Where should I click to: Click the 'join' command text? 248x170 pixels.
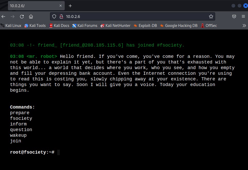[15, 141]
